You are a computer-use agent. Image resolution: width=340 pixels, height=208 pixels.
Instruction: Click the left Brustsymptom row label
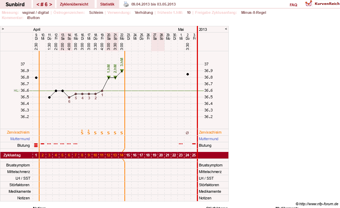coord(18,165)
